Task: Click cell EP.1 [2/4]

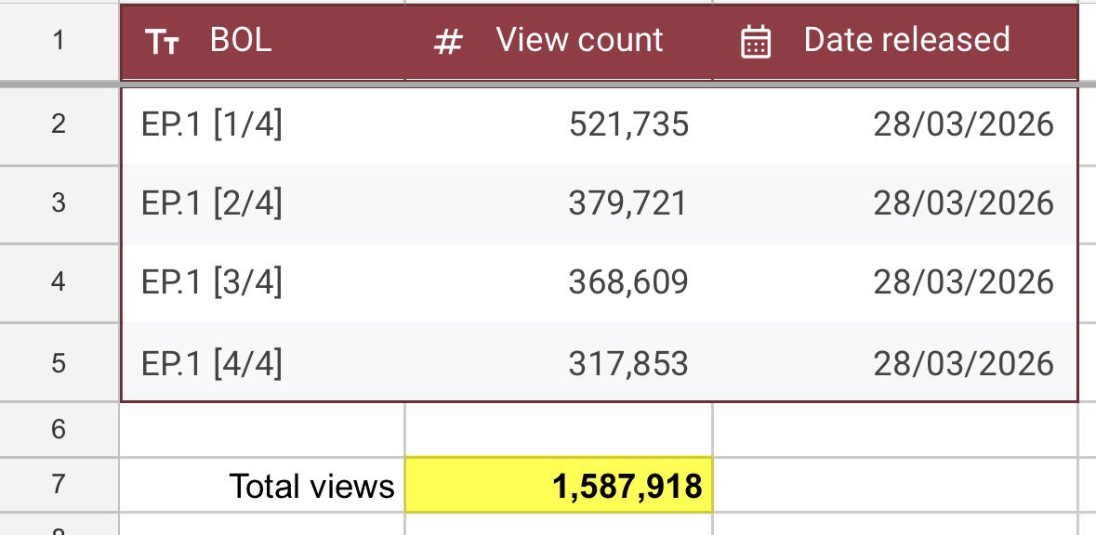Action: pos(263,204)
